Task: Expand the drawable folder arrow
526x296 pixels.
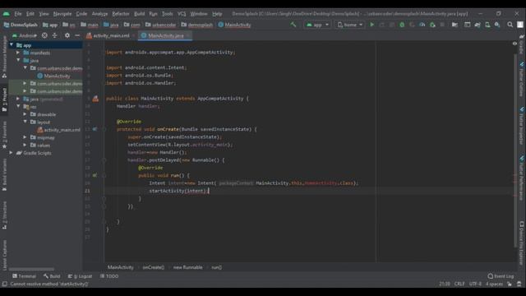Action: 25,114
